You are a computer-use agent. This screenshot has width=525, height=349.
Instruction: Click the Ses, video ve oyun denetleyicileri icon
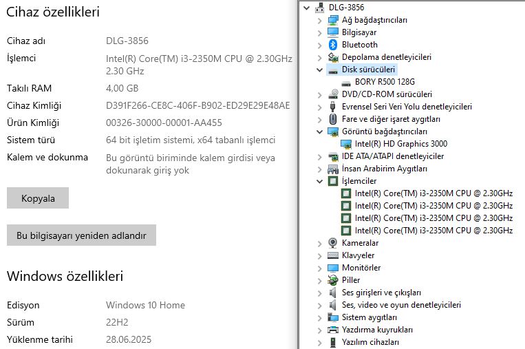tap(332, 305)
